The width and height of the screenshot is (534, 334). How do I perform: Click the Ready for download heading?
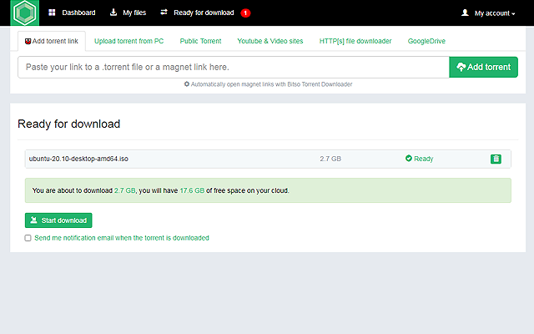[x=68, y=124]
